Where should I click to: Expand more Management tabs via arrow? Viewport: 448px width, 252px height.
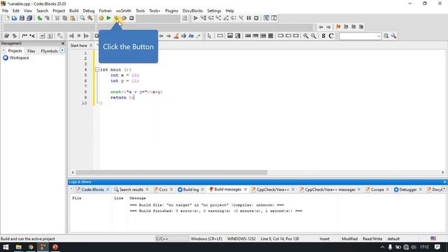62,50
